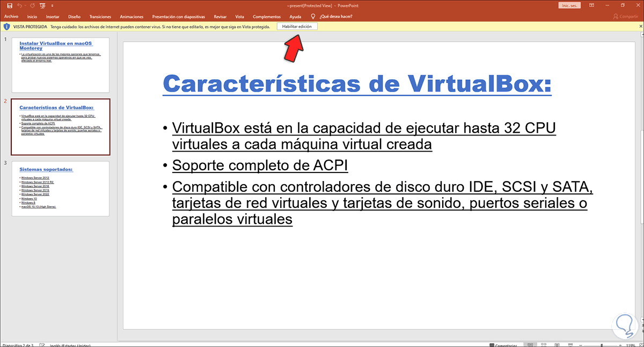Select slide 3 thumbnail Sistemas soportados
Viewport: 644px width, 347px height.
point(60,188)
